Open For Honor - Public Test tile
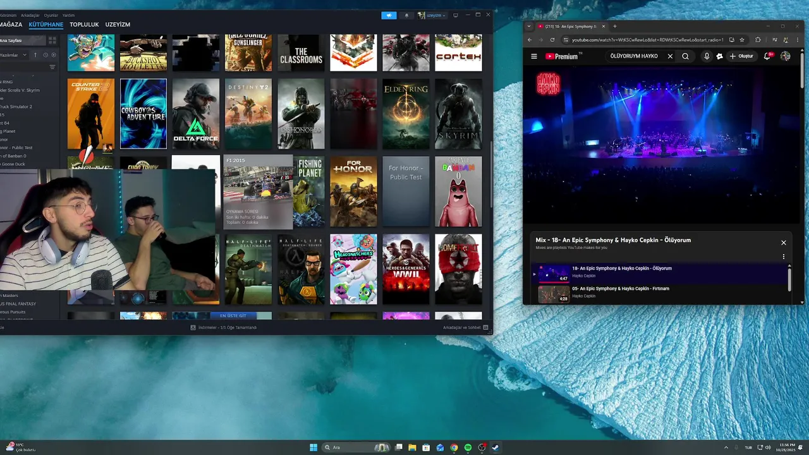Image resolution: width=809 pixels, height=455 pixels. coord(406,191)
